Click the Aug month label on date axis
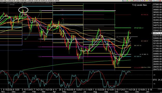The width and height of the screenshot is (162, 93). pos(95,92)
